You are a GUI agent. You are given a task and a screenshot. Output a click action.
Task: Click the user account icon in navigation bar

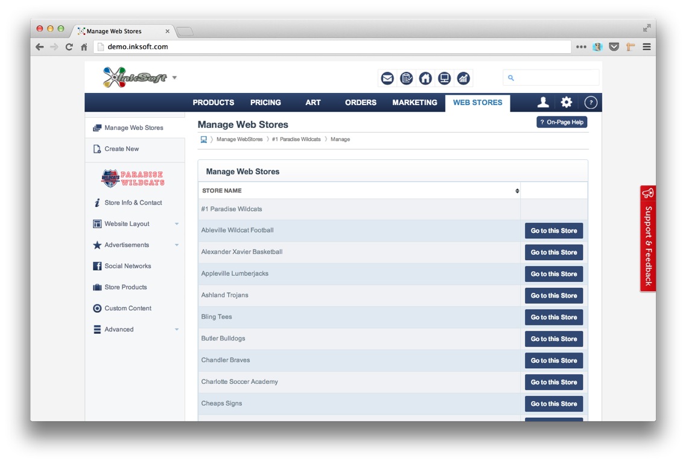pos(543,103)
